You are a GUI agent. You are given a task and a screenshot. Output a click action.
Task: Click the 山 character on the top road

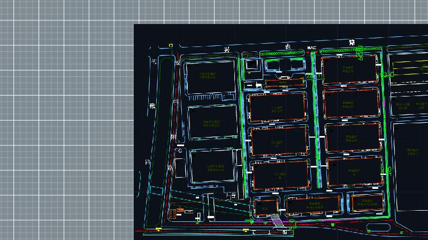[288, 47]
